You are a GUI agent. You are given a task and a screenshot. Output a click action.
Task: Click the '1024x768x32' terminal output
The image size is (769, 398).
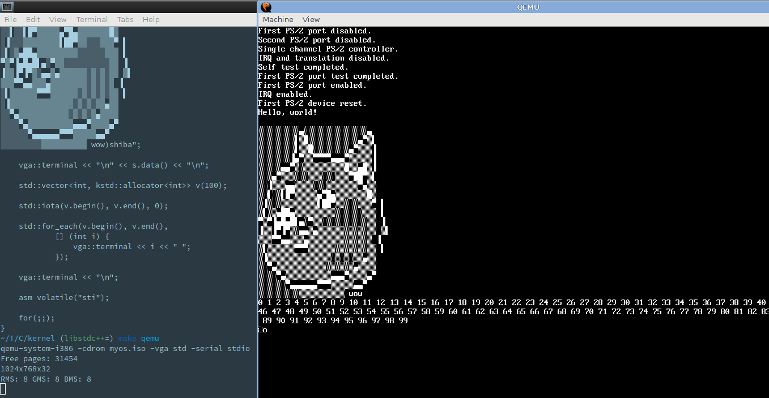click(26, 369)
